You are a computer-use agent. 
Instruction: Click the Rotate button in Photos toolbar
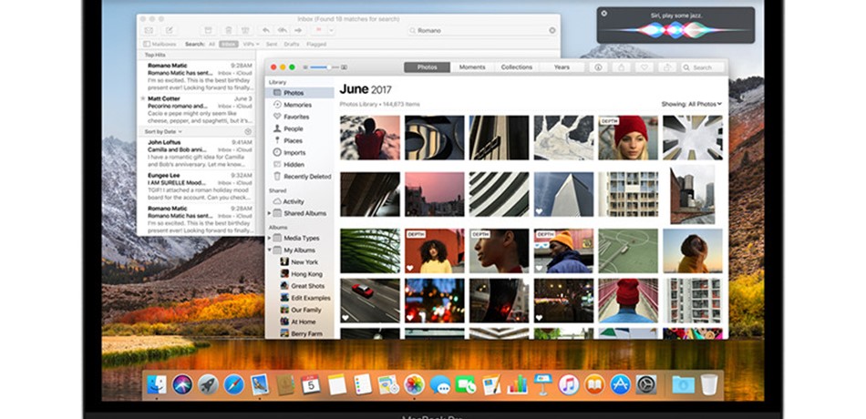pos(666,67)
